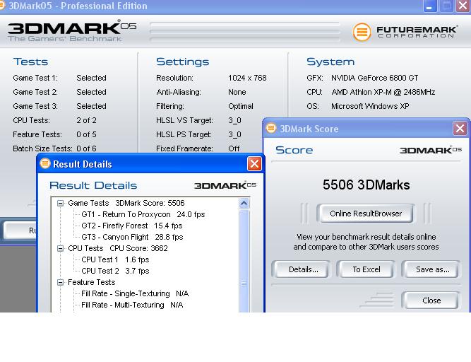
Task: Click the Close button in Score dialog
Action: 431,300
